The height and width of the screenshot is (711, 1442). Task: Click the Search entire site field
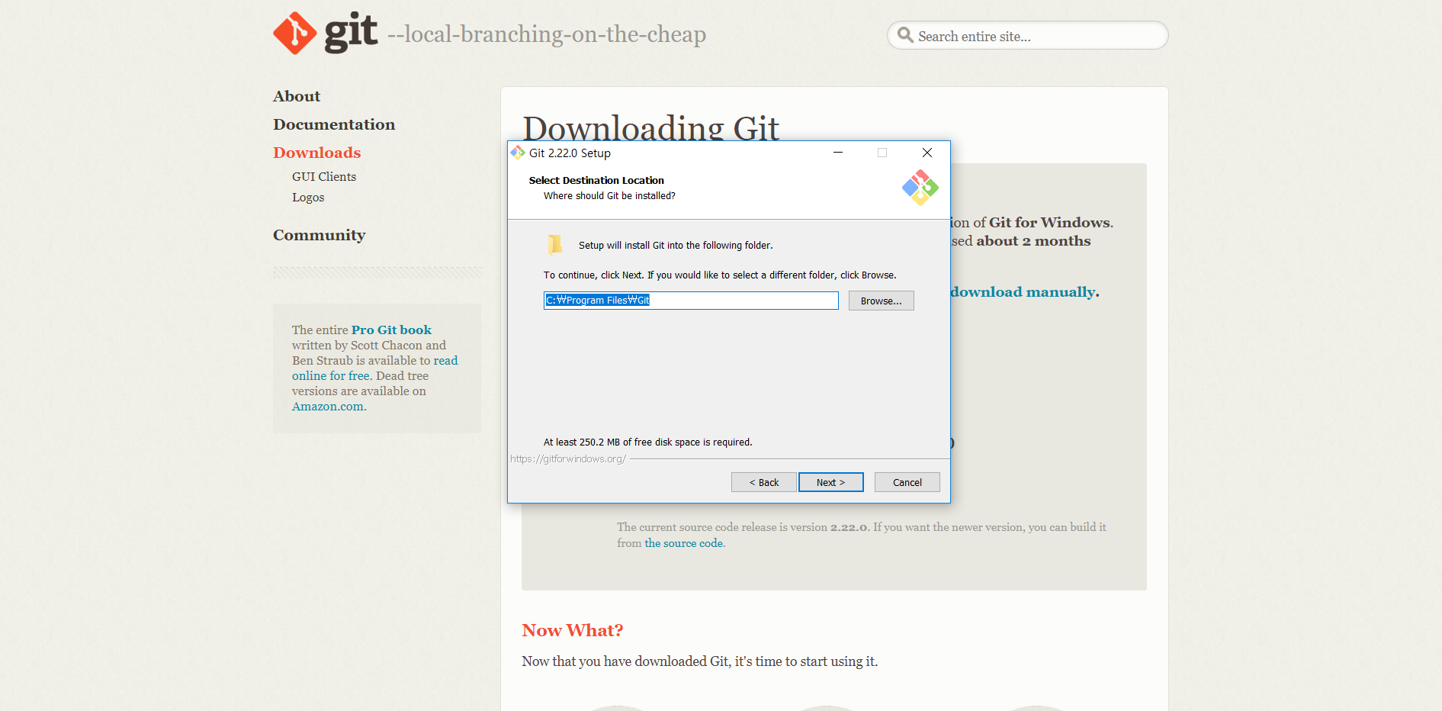tap(1027, 36)
